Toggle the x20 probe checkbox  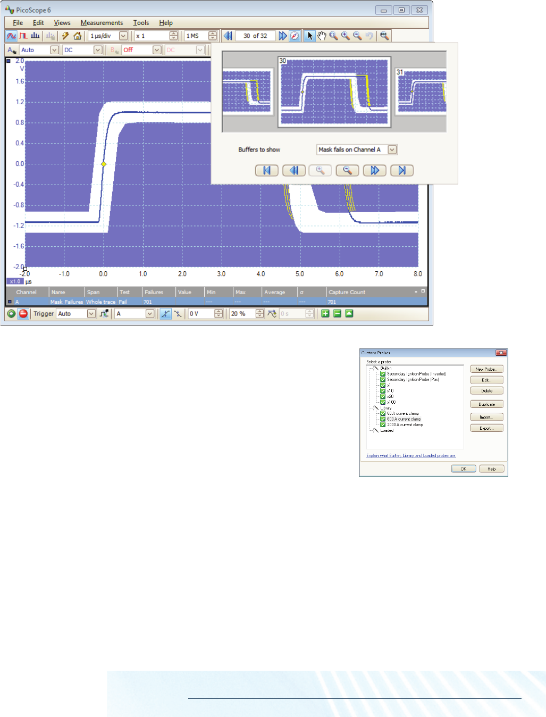pyautogui.click(x=383, y=396)
